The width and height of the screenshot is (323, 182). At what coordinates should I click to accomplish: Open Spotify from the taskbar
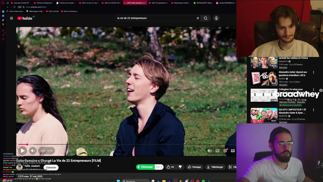pyautogui.click(x=203, y=181)
